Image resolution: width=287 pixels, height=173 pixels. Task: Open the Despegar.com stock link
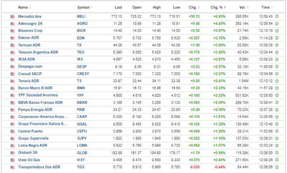pos(30,67)
